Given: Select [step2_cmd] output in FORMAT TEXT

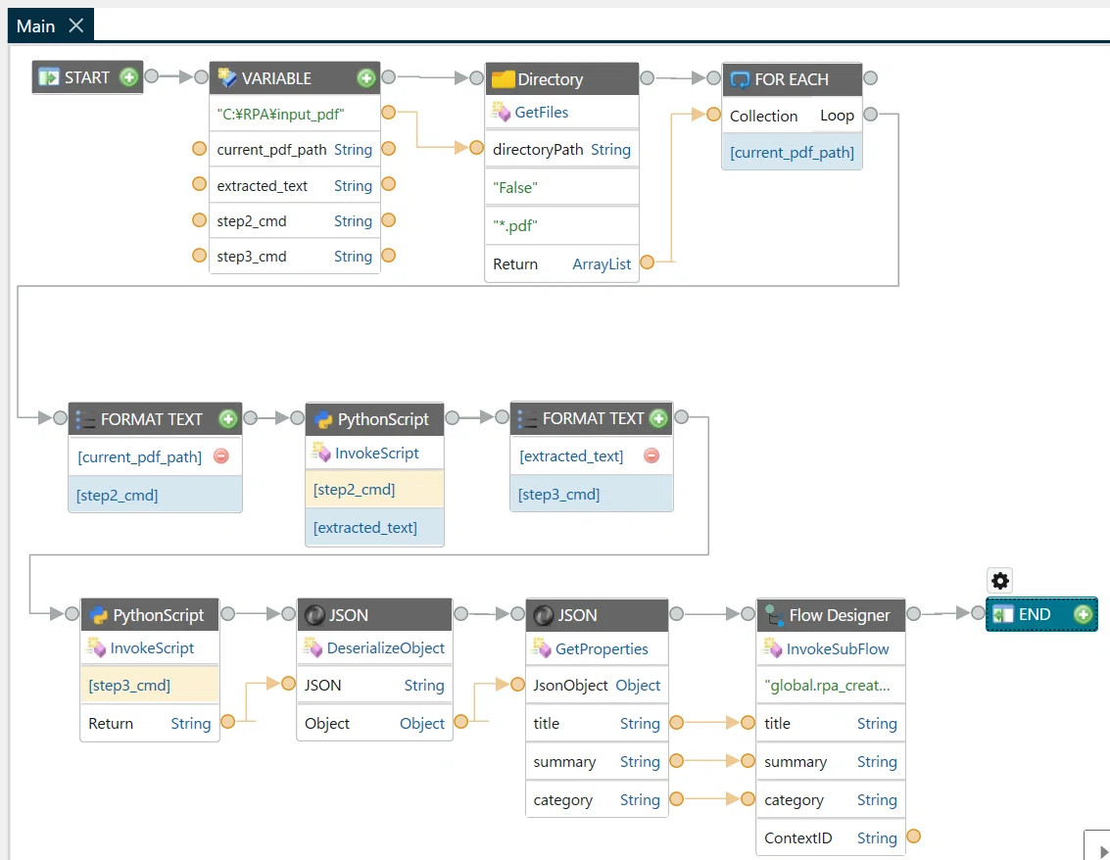Looking at the screenshot, I should click(155, 495).
